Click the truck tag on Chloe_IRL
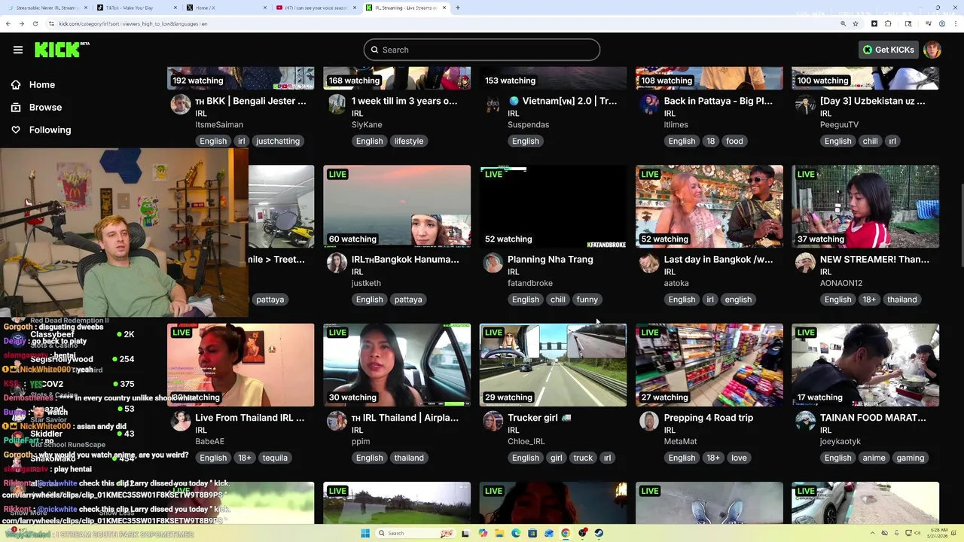The image size is (964, 542). [x=583, y=458]
